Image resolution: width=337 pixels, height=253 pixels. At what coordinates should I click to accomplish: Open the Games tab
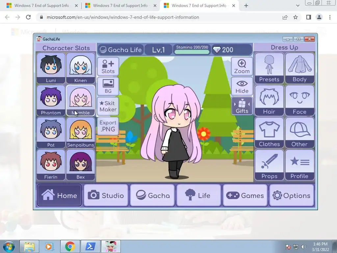(x=245, y=195)
